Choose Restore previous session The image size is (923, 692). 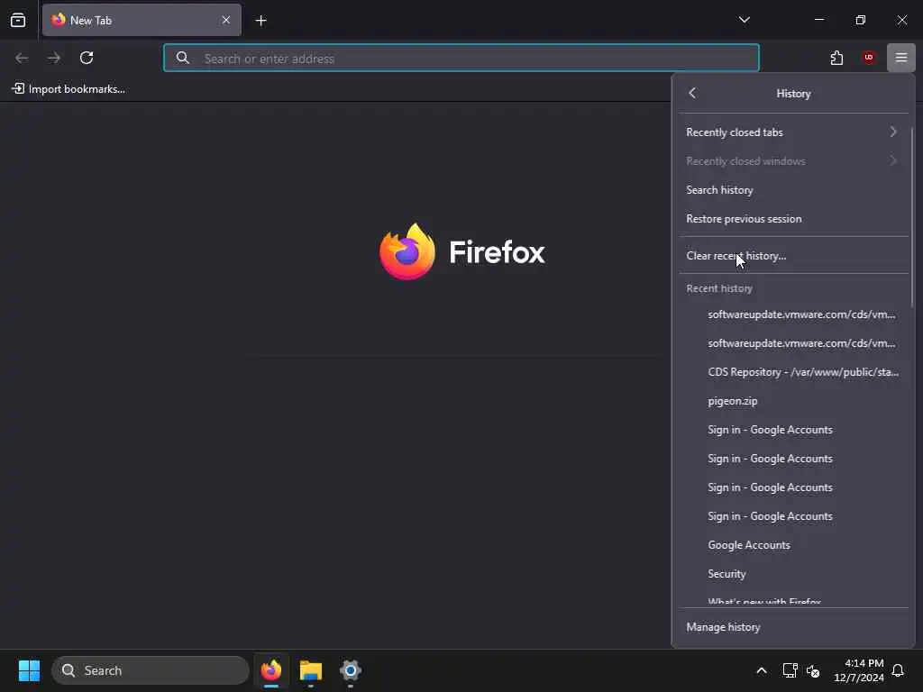tap(792, 218)
